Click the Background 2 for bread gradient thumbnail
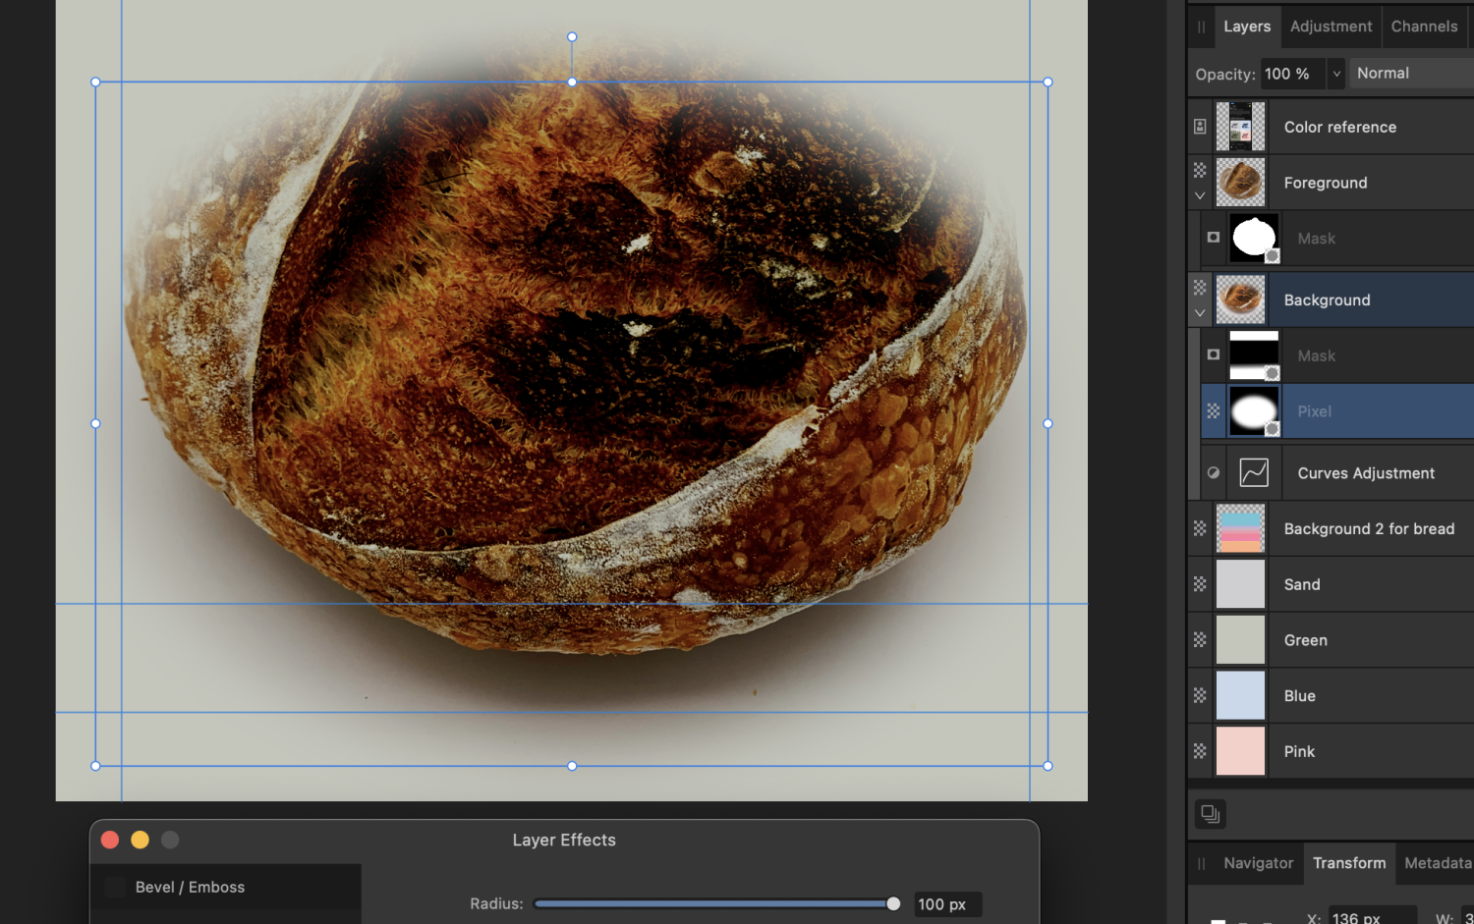Viewport: 1474px width, 924px height. 1240,528
